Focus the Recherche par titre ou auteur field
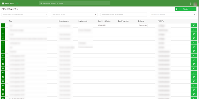 point(75,3)
